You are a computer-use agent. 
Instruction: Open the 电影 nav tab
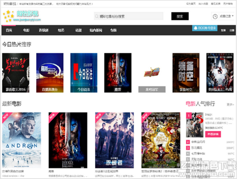pyautogui.click(x=26, y=30)
